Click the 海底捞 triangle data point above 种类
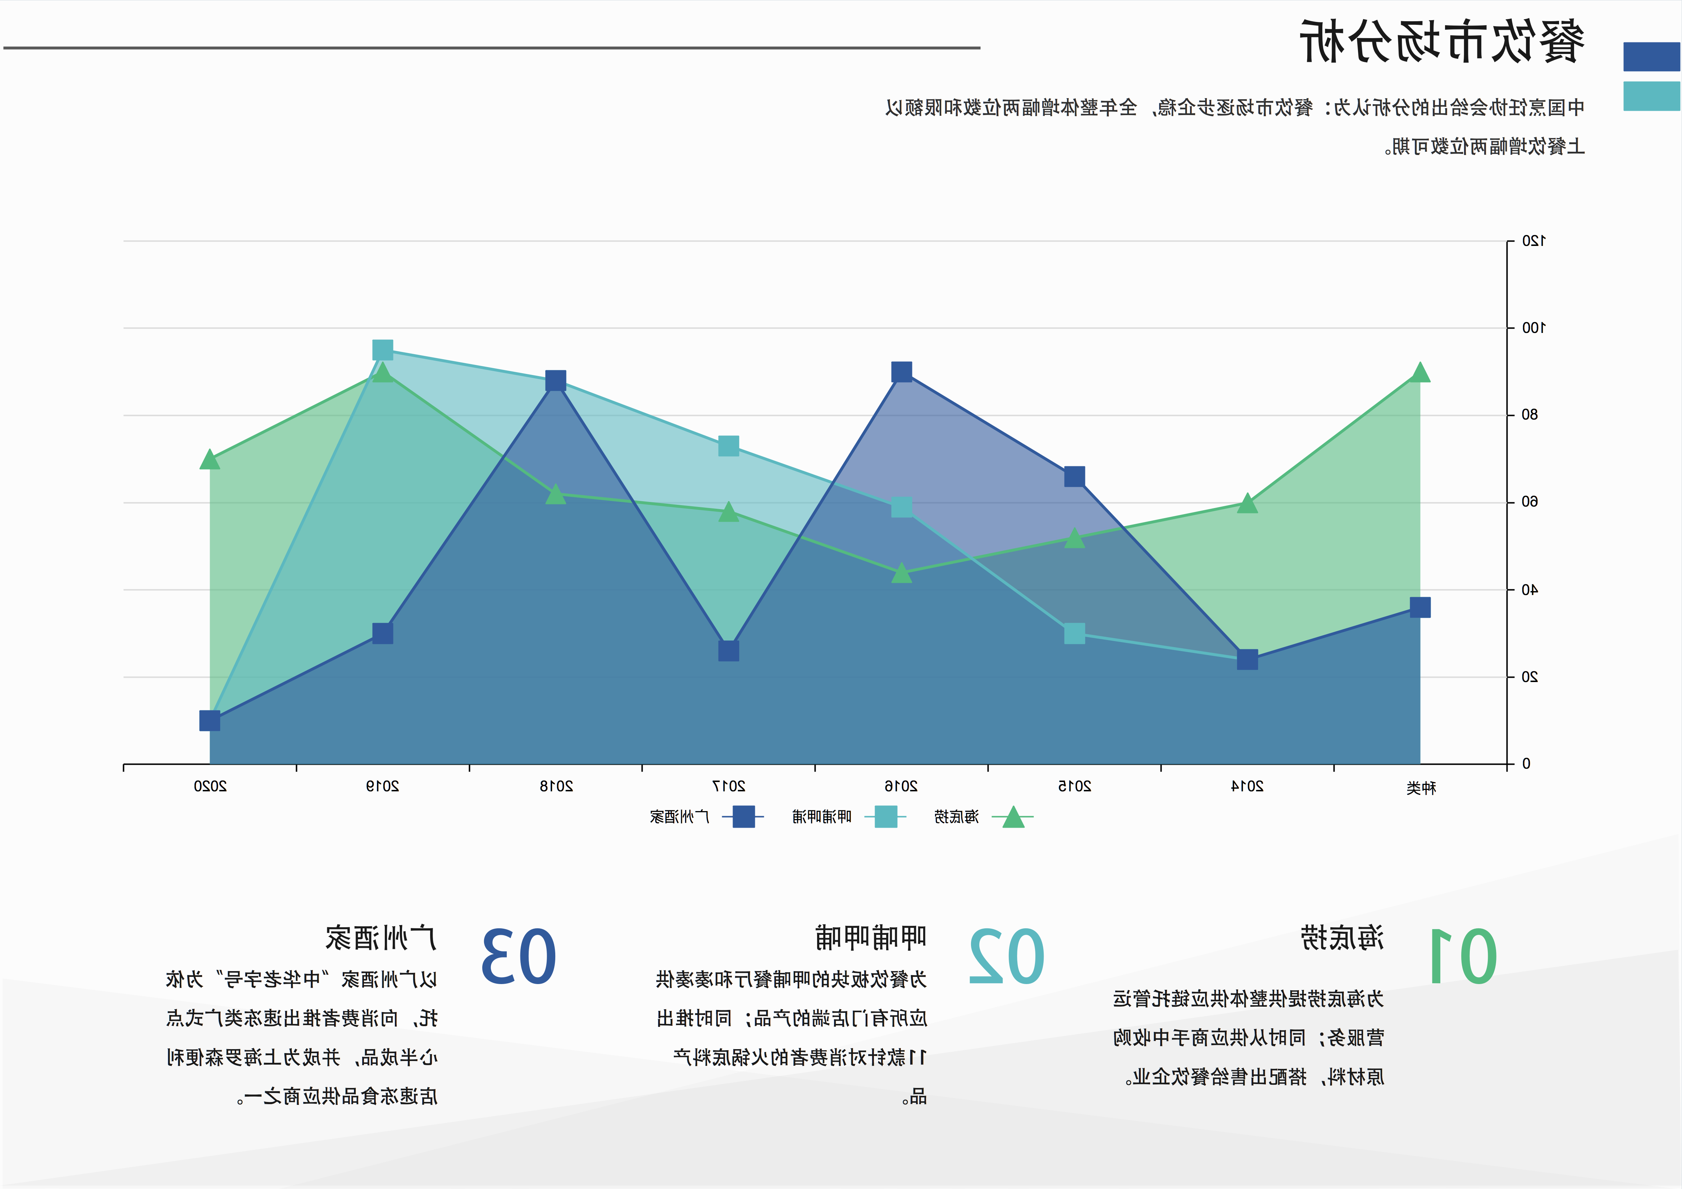This screenshot has width=1682, height=1189. 1421,373
